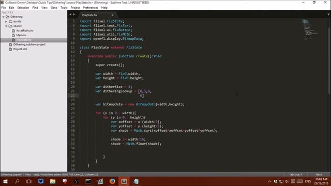
Task: Open the Windows Start menu
Action: [5, 181]
